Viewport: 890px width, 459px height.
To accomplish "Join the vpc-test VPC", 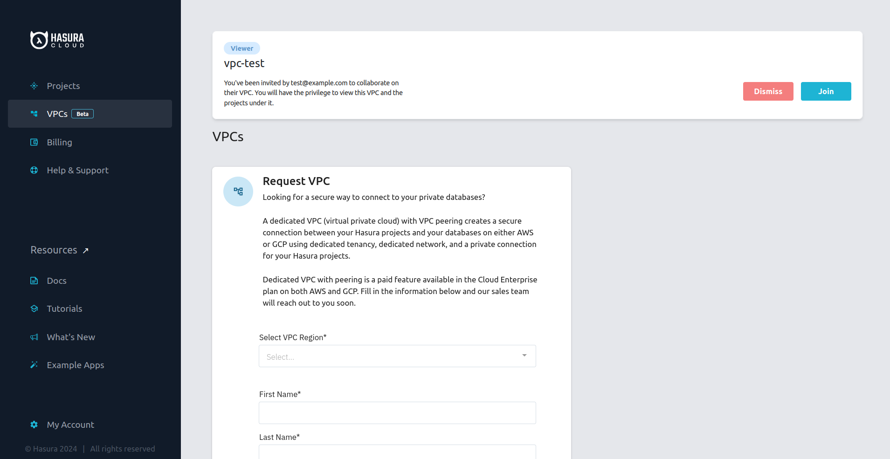I will pos(825,91).
